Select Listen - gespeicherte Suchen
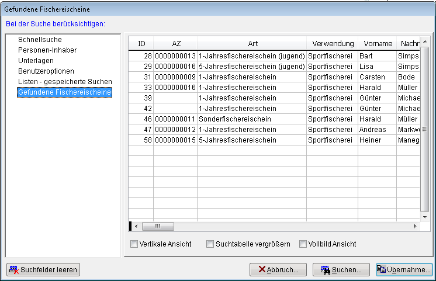The width and height of the screenshot is (436, 281). coord(65,82)
